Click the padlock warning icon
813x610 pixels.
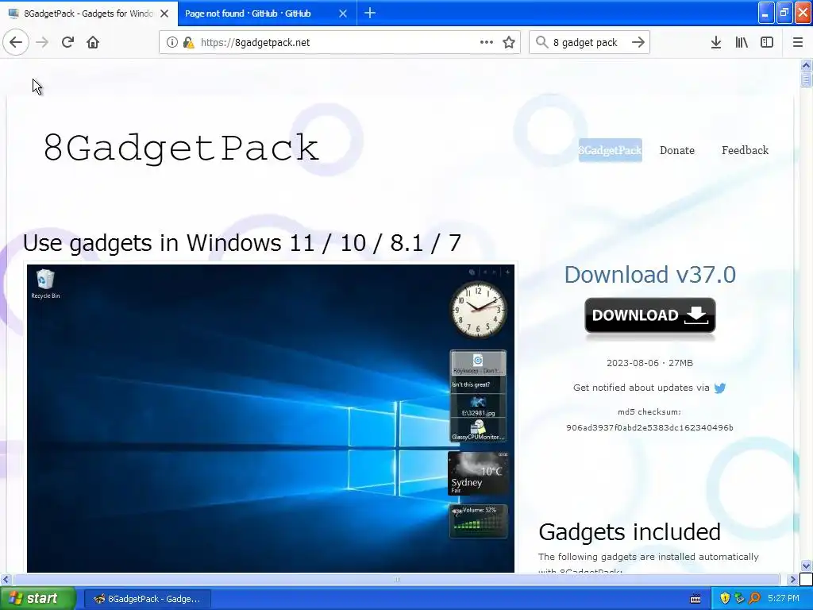(189, 42)
